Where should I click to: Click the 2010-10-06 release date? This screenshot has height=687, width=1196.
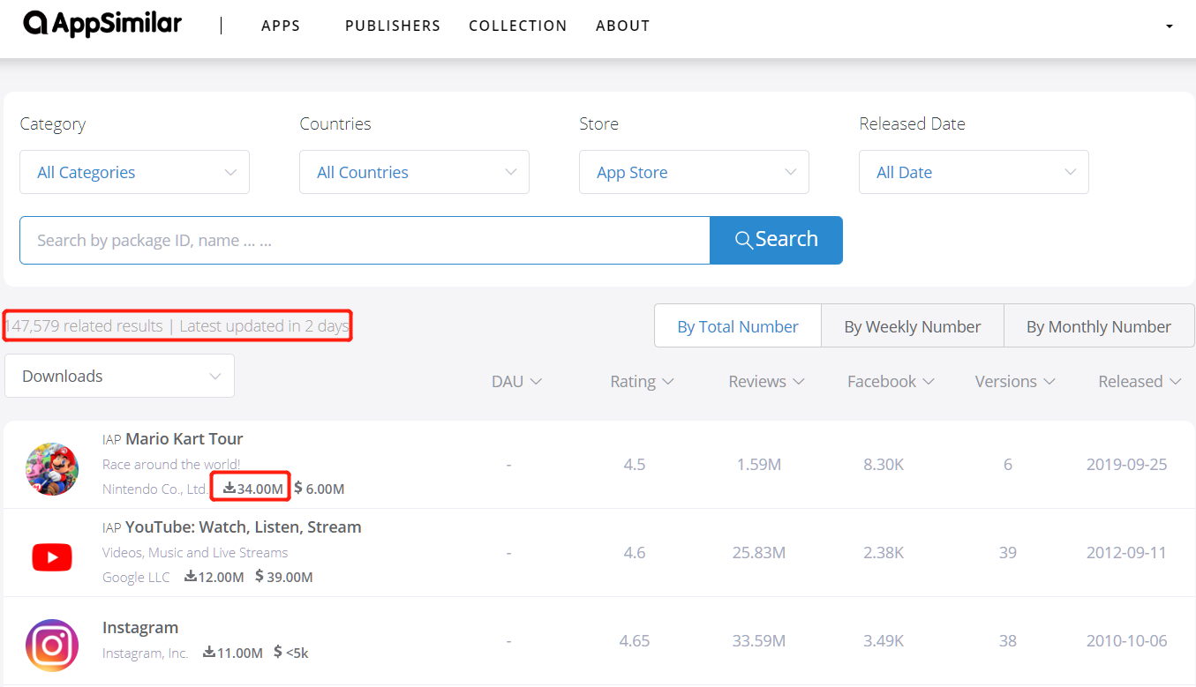pyautogui.click(x=1126, y=640)
